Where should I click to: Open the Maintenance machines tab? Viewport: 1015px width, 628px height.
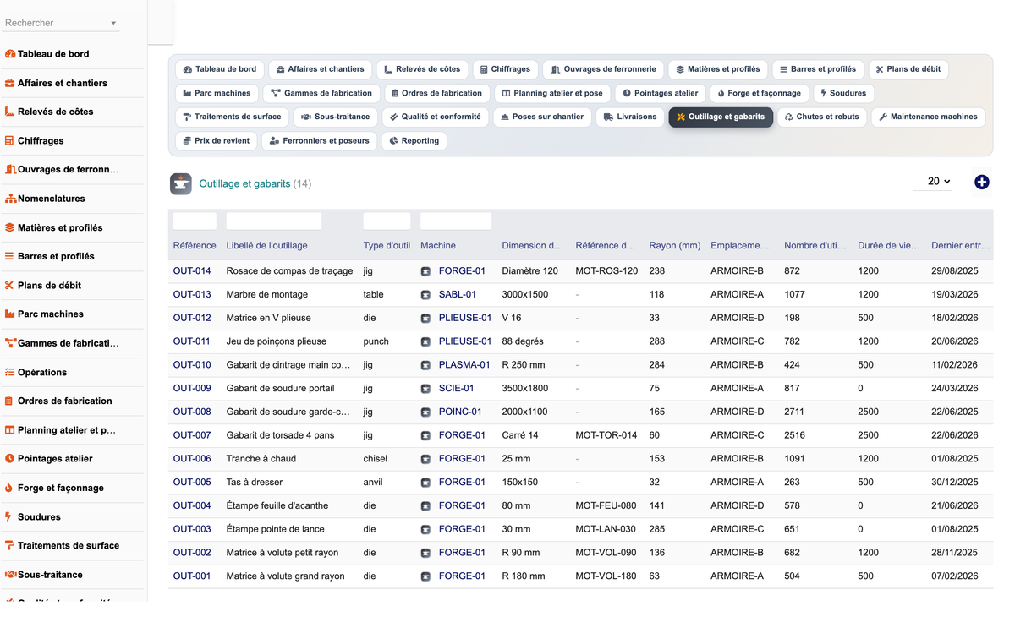tap(928, 117)
